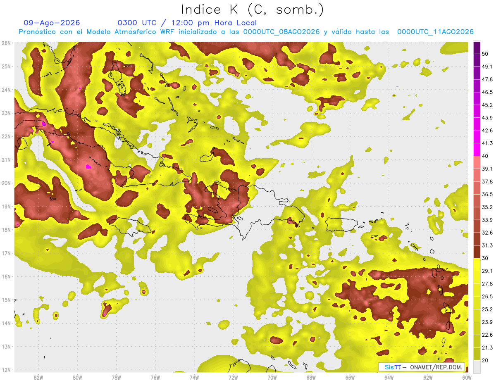The image size is (496, 383).
Task: Click the 20N latitude label
Action: 6,183
